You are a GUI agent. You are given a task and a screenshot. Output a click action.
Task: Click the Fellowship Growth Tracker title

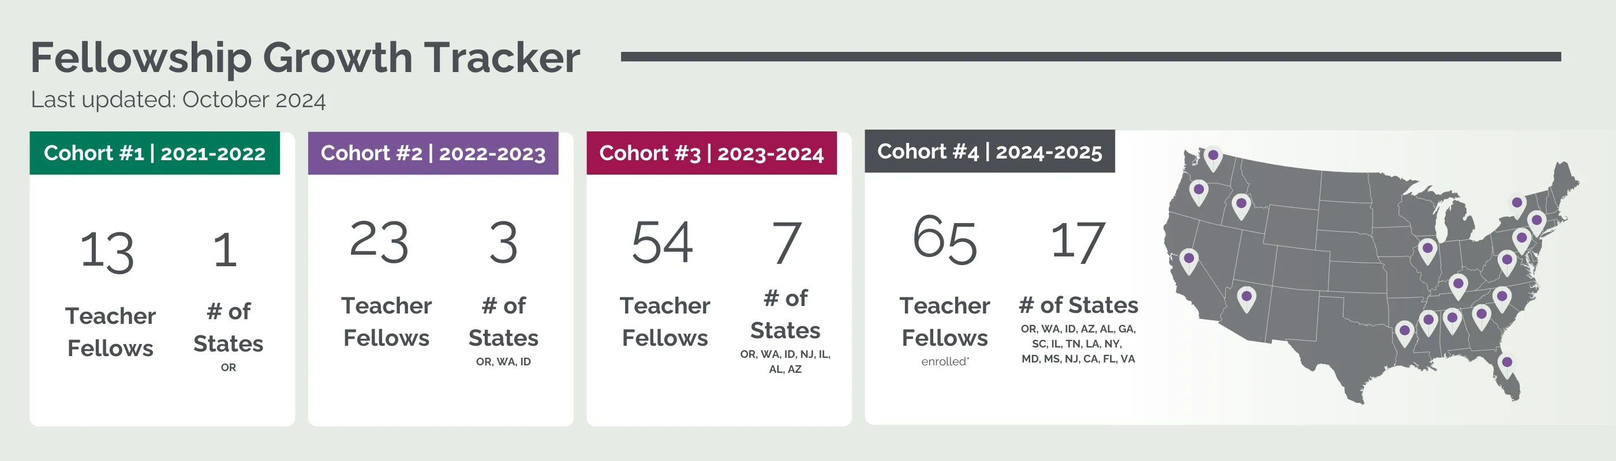(305, 58)
